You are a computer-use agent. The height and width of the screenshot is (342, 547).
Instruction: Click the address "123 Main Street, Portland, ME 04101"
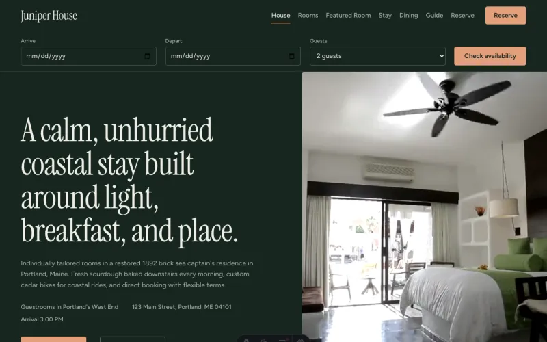tap(182, 307)
